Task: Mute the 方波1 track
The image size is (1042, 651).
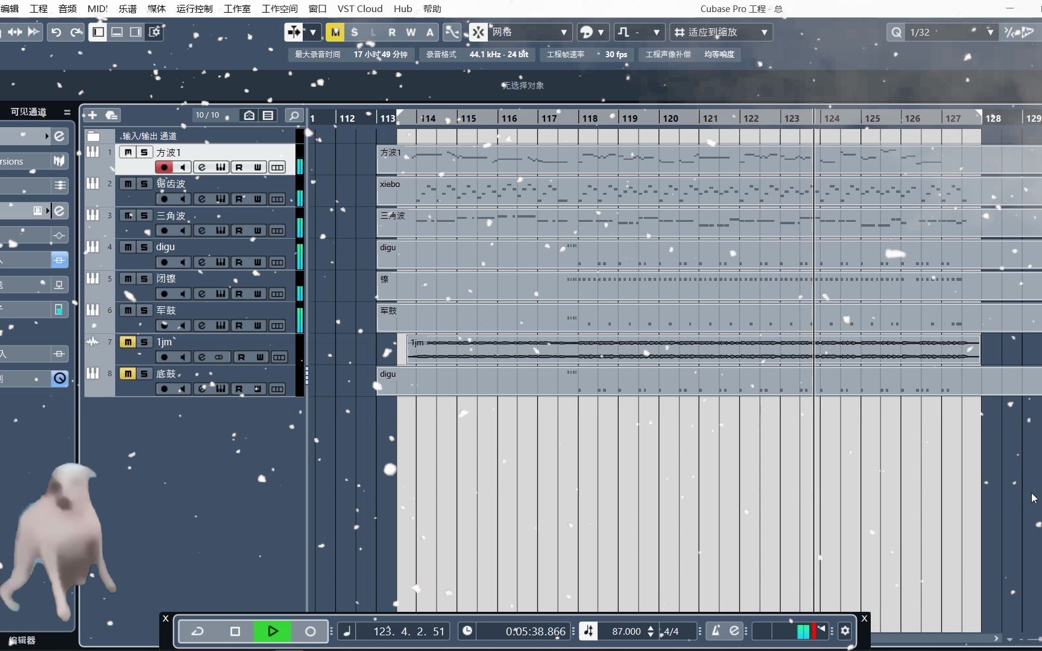Action: [x=128, y=153]
